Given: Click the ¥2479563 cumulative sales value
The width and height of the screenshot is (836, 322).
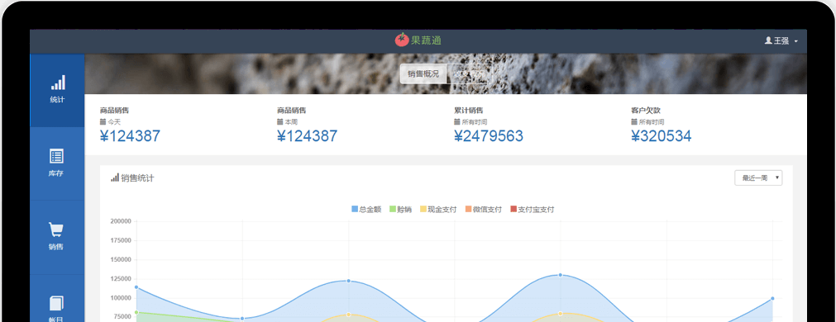Looking at the screenshot, I should tap(489, 136).
